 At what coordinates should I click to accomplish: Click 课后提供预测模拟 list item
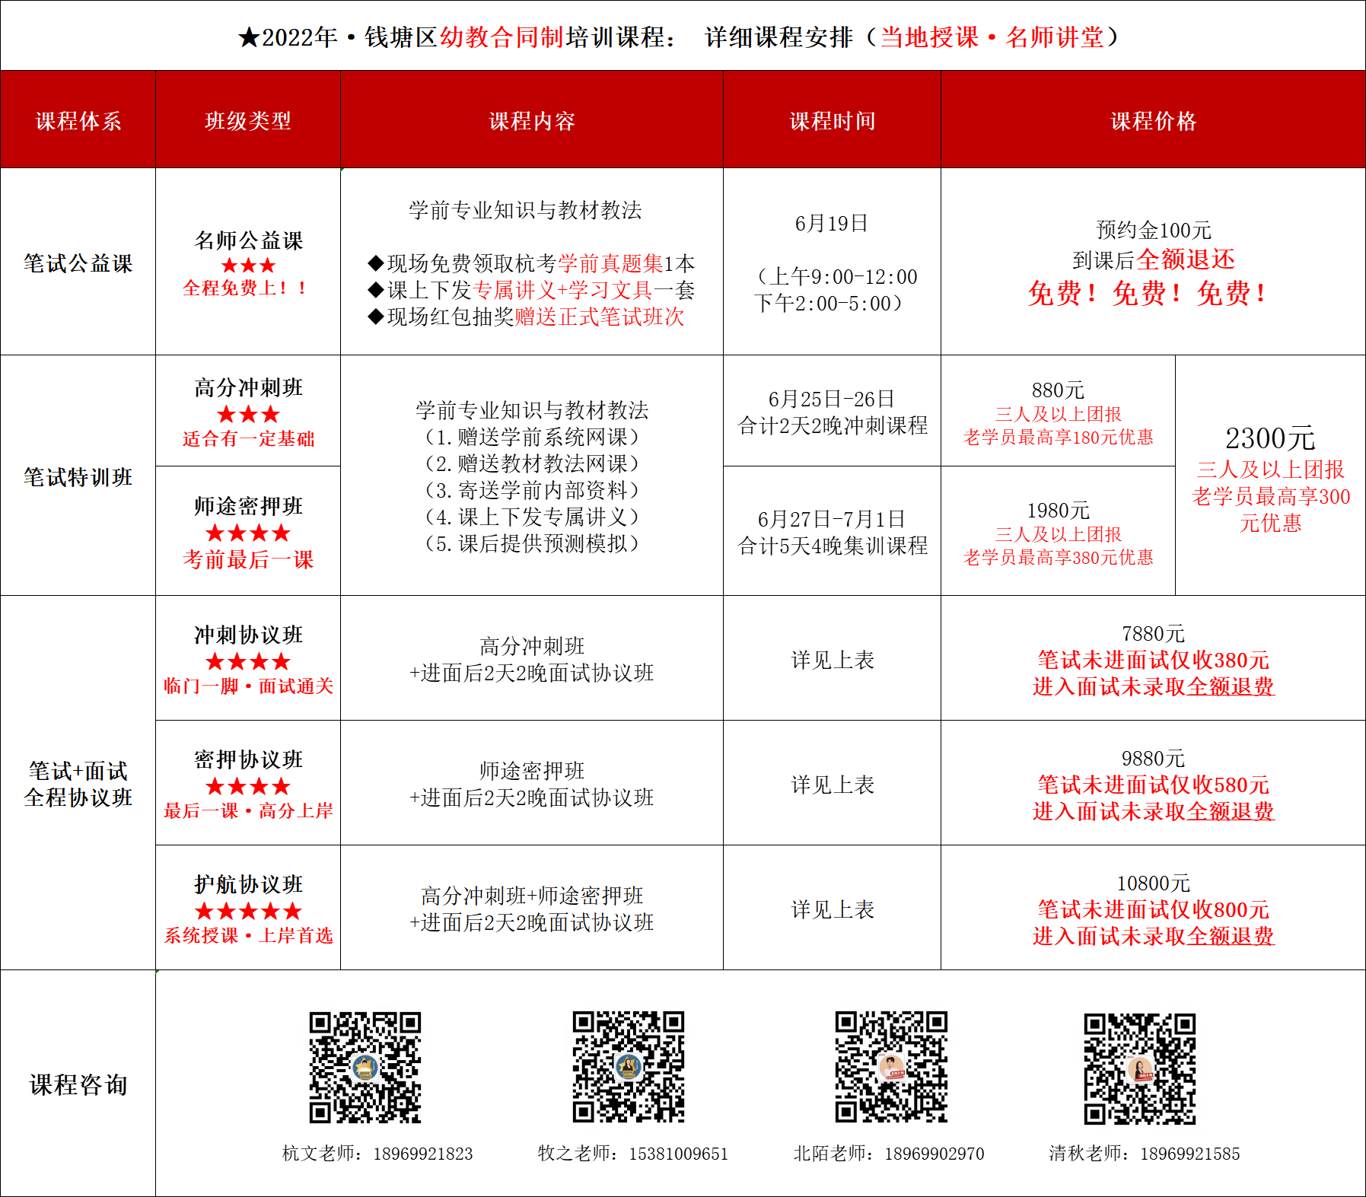point(532,543)
